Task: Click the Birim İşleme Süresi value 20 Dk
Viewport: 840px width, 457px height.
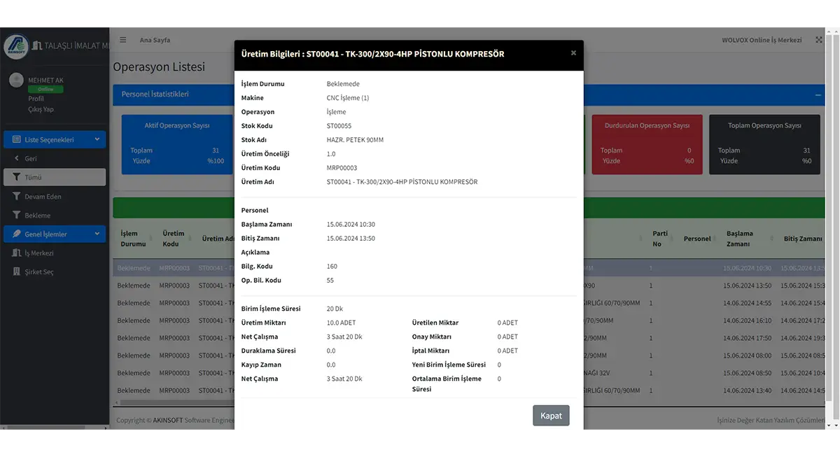Action: click(x=335, y=309)
